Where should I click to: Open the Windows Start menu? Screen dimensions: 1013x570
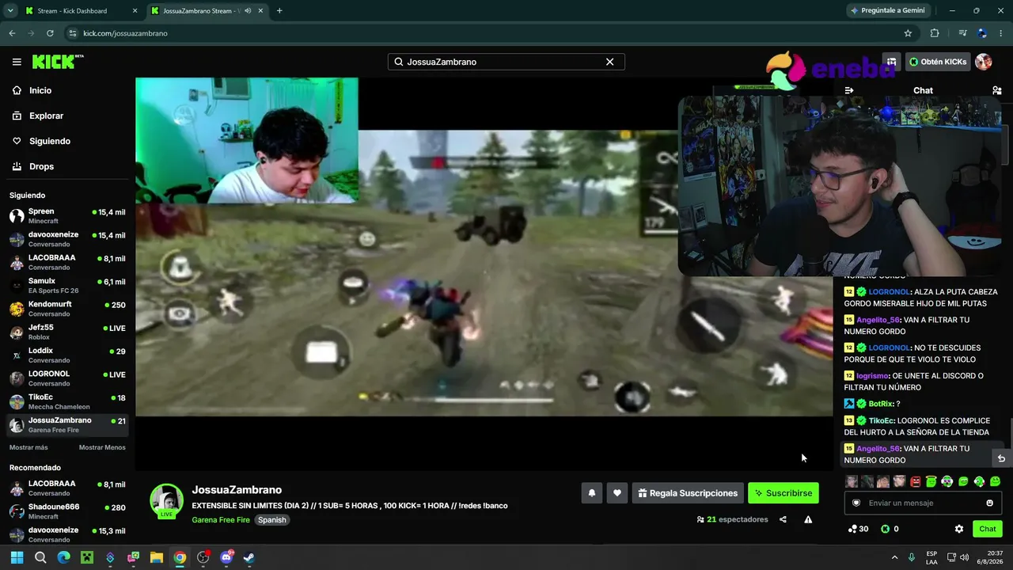pos(17,557)
